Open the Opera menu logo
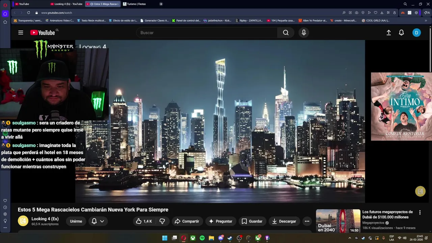This screenshot has height=243, width=432. [x=5, y=5]
